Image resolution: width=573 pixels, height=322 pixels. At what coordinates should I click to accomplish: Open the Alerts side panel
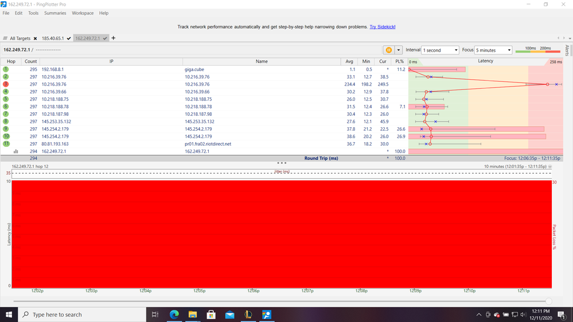pyautogui.click(x=567, y=50)
